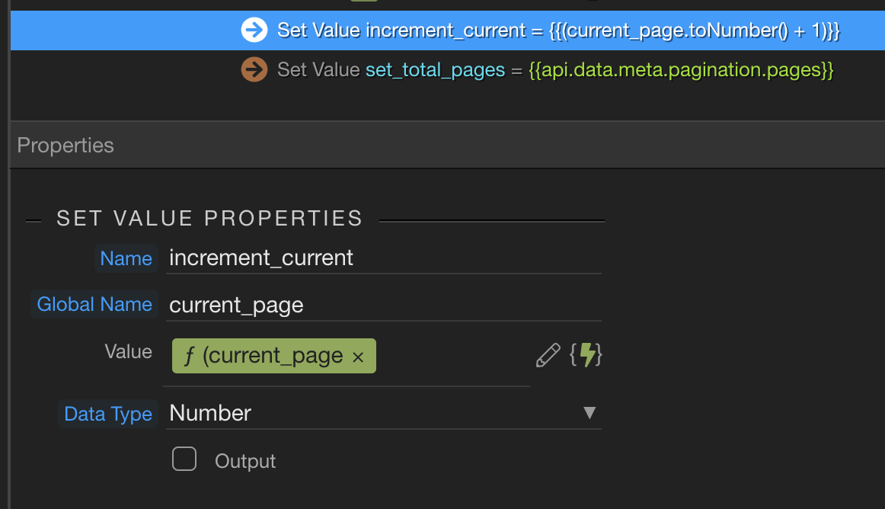This screenshot has width=885, height=509.
Task: Open the Value expression editor pencil icon
Action: click(x=548, y=355)
